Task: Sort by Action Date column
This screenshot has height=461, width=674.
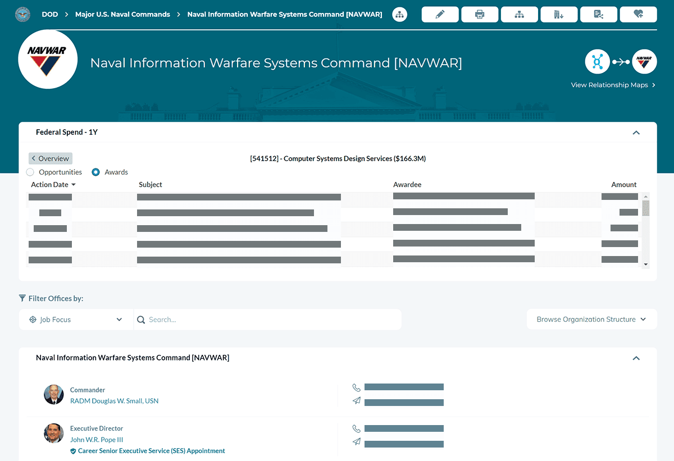Action: [53, 185]
